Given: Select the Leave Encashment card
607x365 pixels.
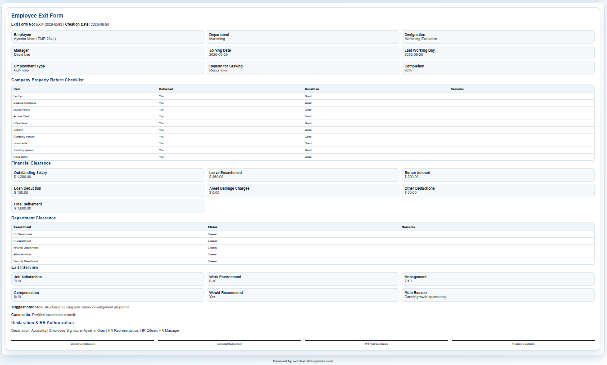Looking at the screenshot, I should (303, 175).
